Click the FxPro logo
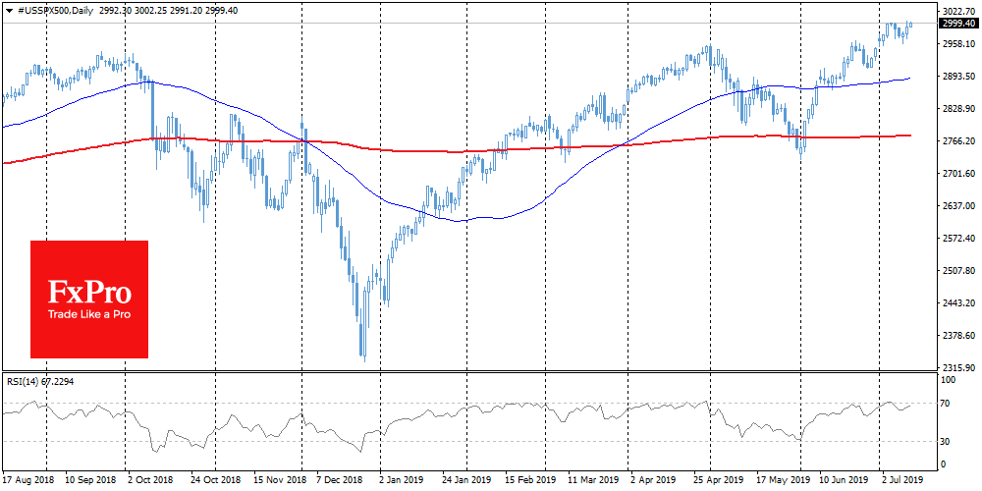The width and height of the screenshot is (982, 491). (89, 291)
